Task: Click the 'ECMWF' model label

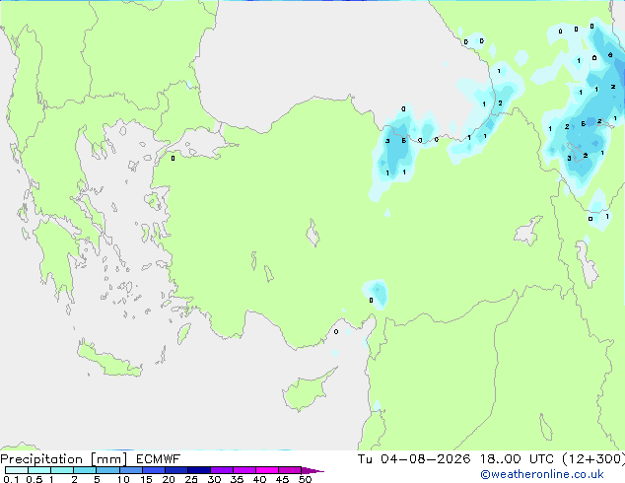Action: pyautogui.click(x=159, y=459)
